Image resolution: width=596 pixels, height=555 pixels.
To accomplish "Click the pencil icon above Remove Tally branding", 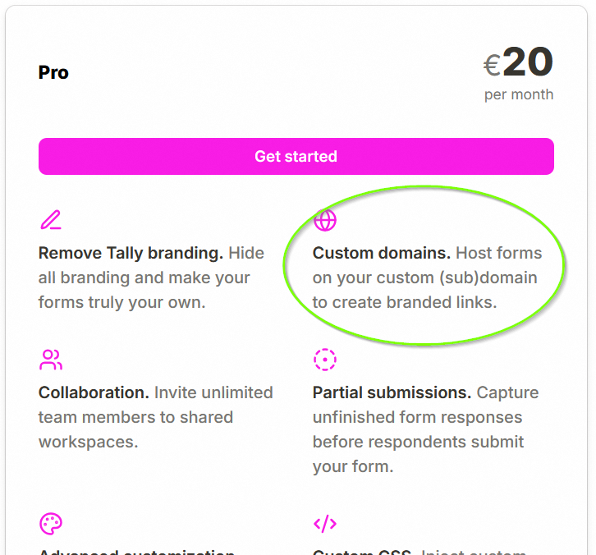I will [51, 220].
